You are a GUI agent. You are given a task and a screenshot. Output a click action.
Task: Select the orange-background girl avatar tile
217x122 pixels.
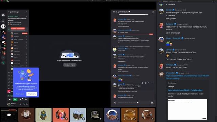(x=61, y=115)
